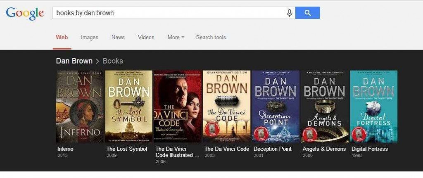Switch to the Images tab
Image resolution: width=423 pixels, height=178 pixels.
pos(90,37)
